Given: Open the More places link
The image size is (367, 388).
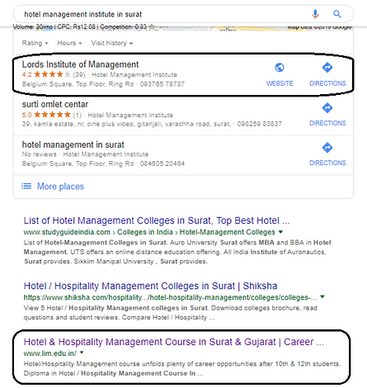Looking at the screenshot, I should (60, 187).
